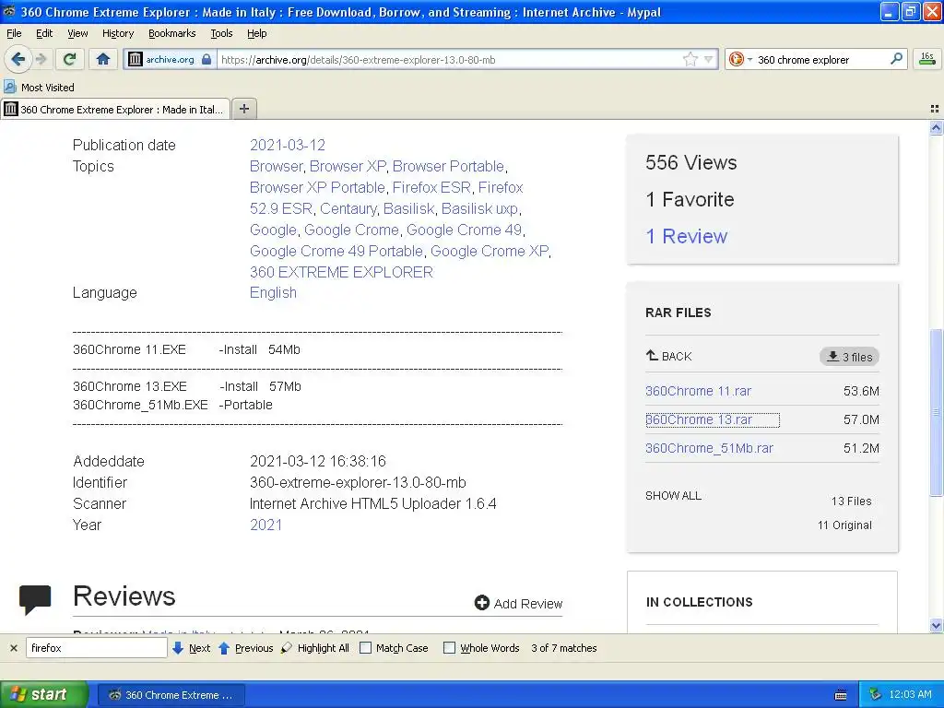Open the File menu
This screenshot has width=944, height=708.
click(x=14, y=33)
